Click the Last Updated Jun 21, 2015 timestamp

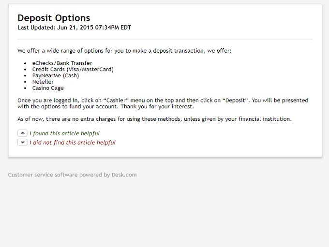tap(74, 28)
